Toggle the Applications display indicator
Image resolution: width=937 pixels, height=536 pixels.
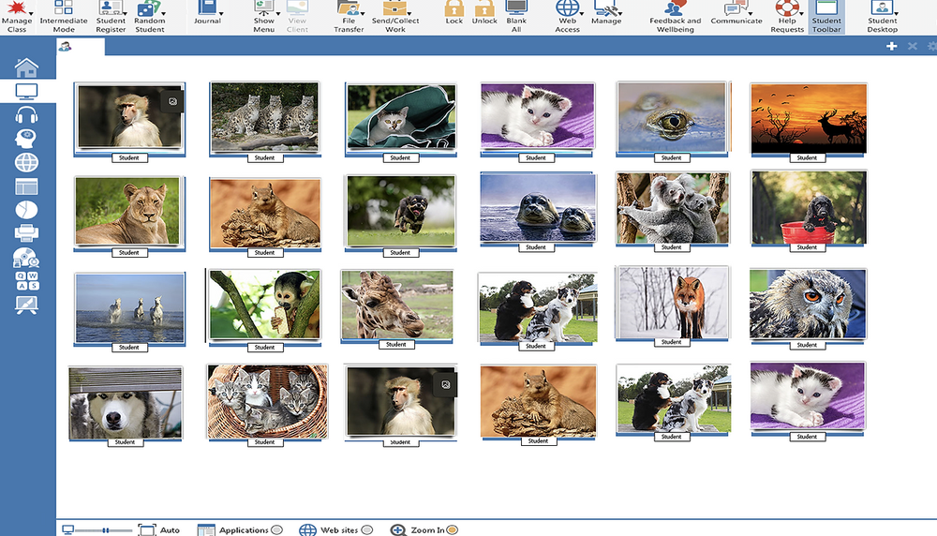[x=276, y=529]
